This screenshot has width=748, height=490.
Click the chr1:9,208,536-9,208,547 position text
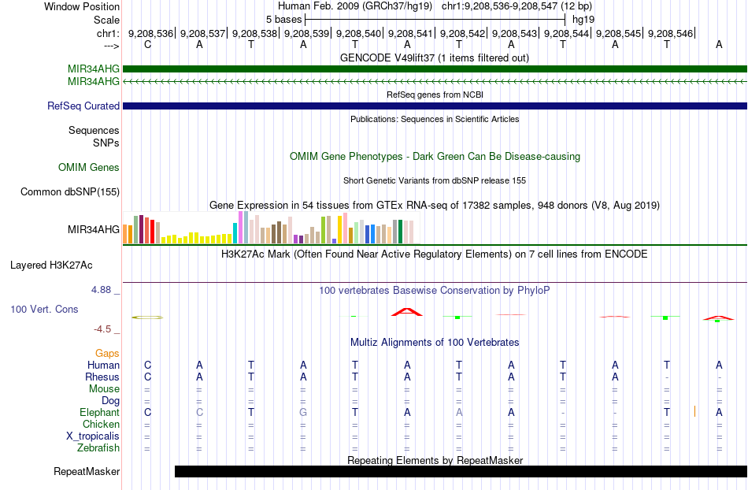coord(517,6)
